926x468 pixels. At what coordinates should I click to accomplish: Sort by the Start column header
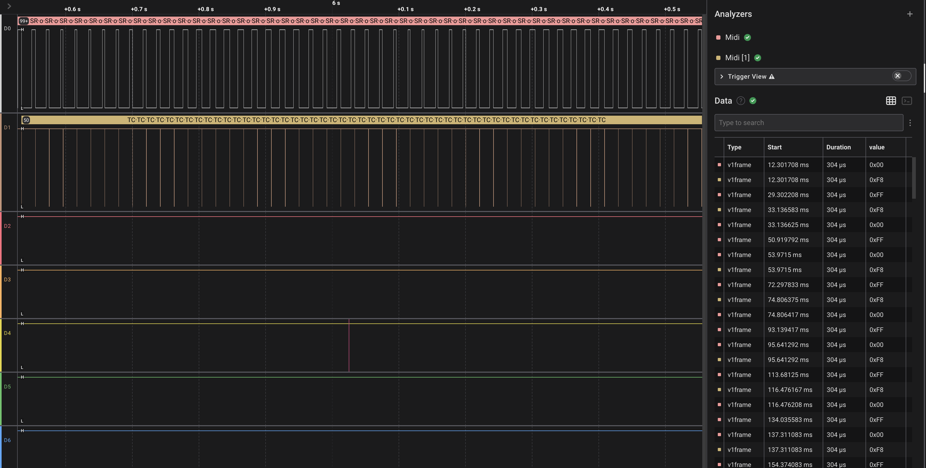click(x=774, y=147)
